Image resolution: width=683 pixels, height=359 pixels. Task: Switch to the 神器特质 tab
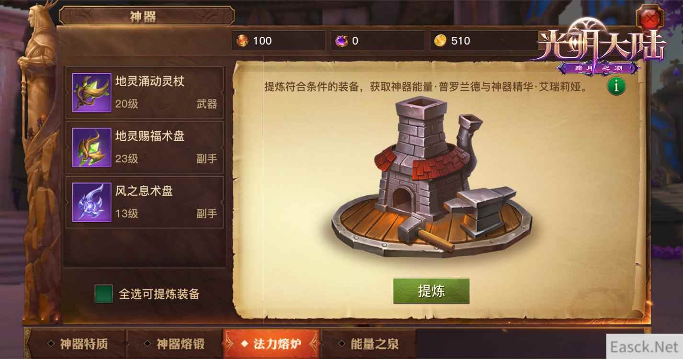pos(79,344)
